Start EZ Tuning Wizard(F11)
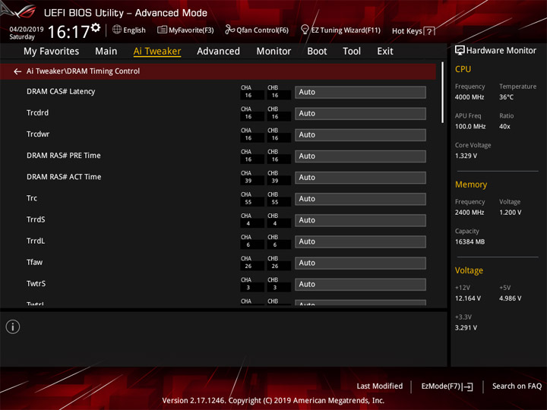547x410 pixels. click(346, 30)
